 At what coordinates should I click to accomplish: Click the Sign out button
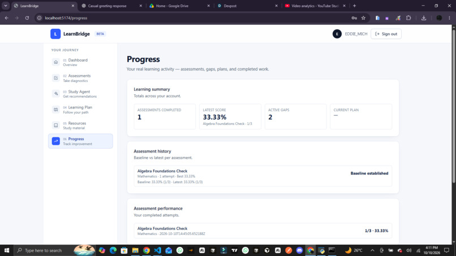click(x=386, y=34)
